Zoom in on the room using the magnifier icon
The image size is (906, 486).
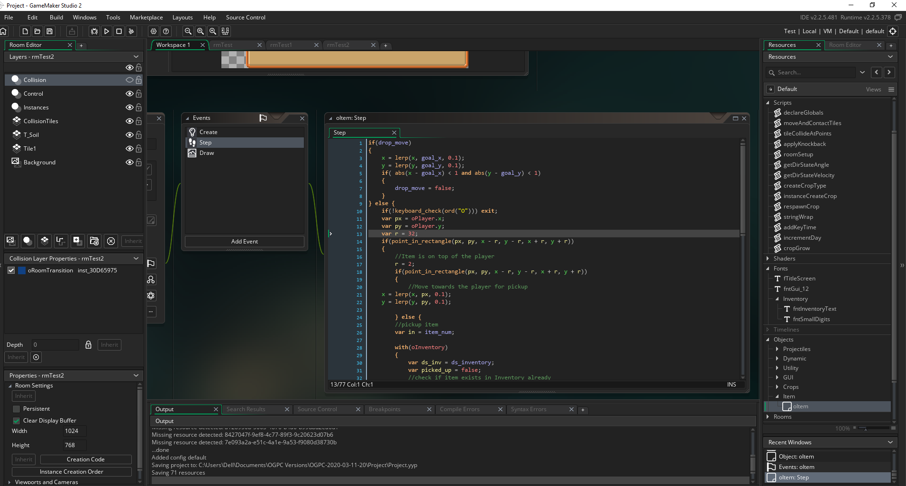pyautogui.click(x=212, y=31)
